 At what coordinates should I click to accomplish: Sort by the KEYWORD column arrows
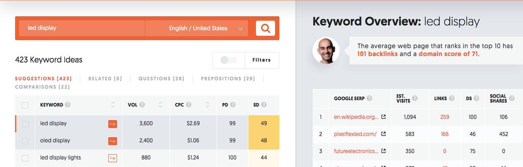pos(113,105)
